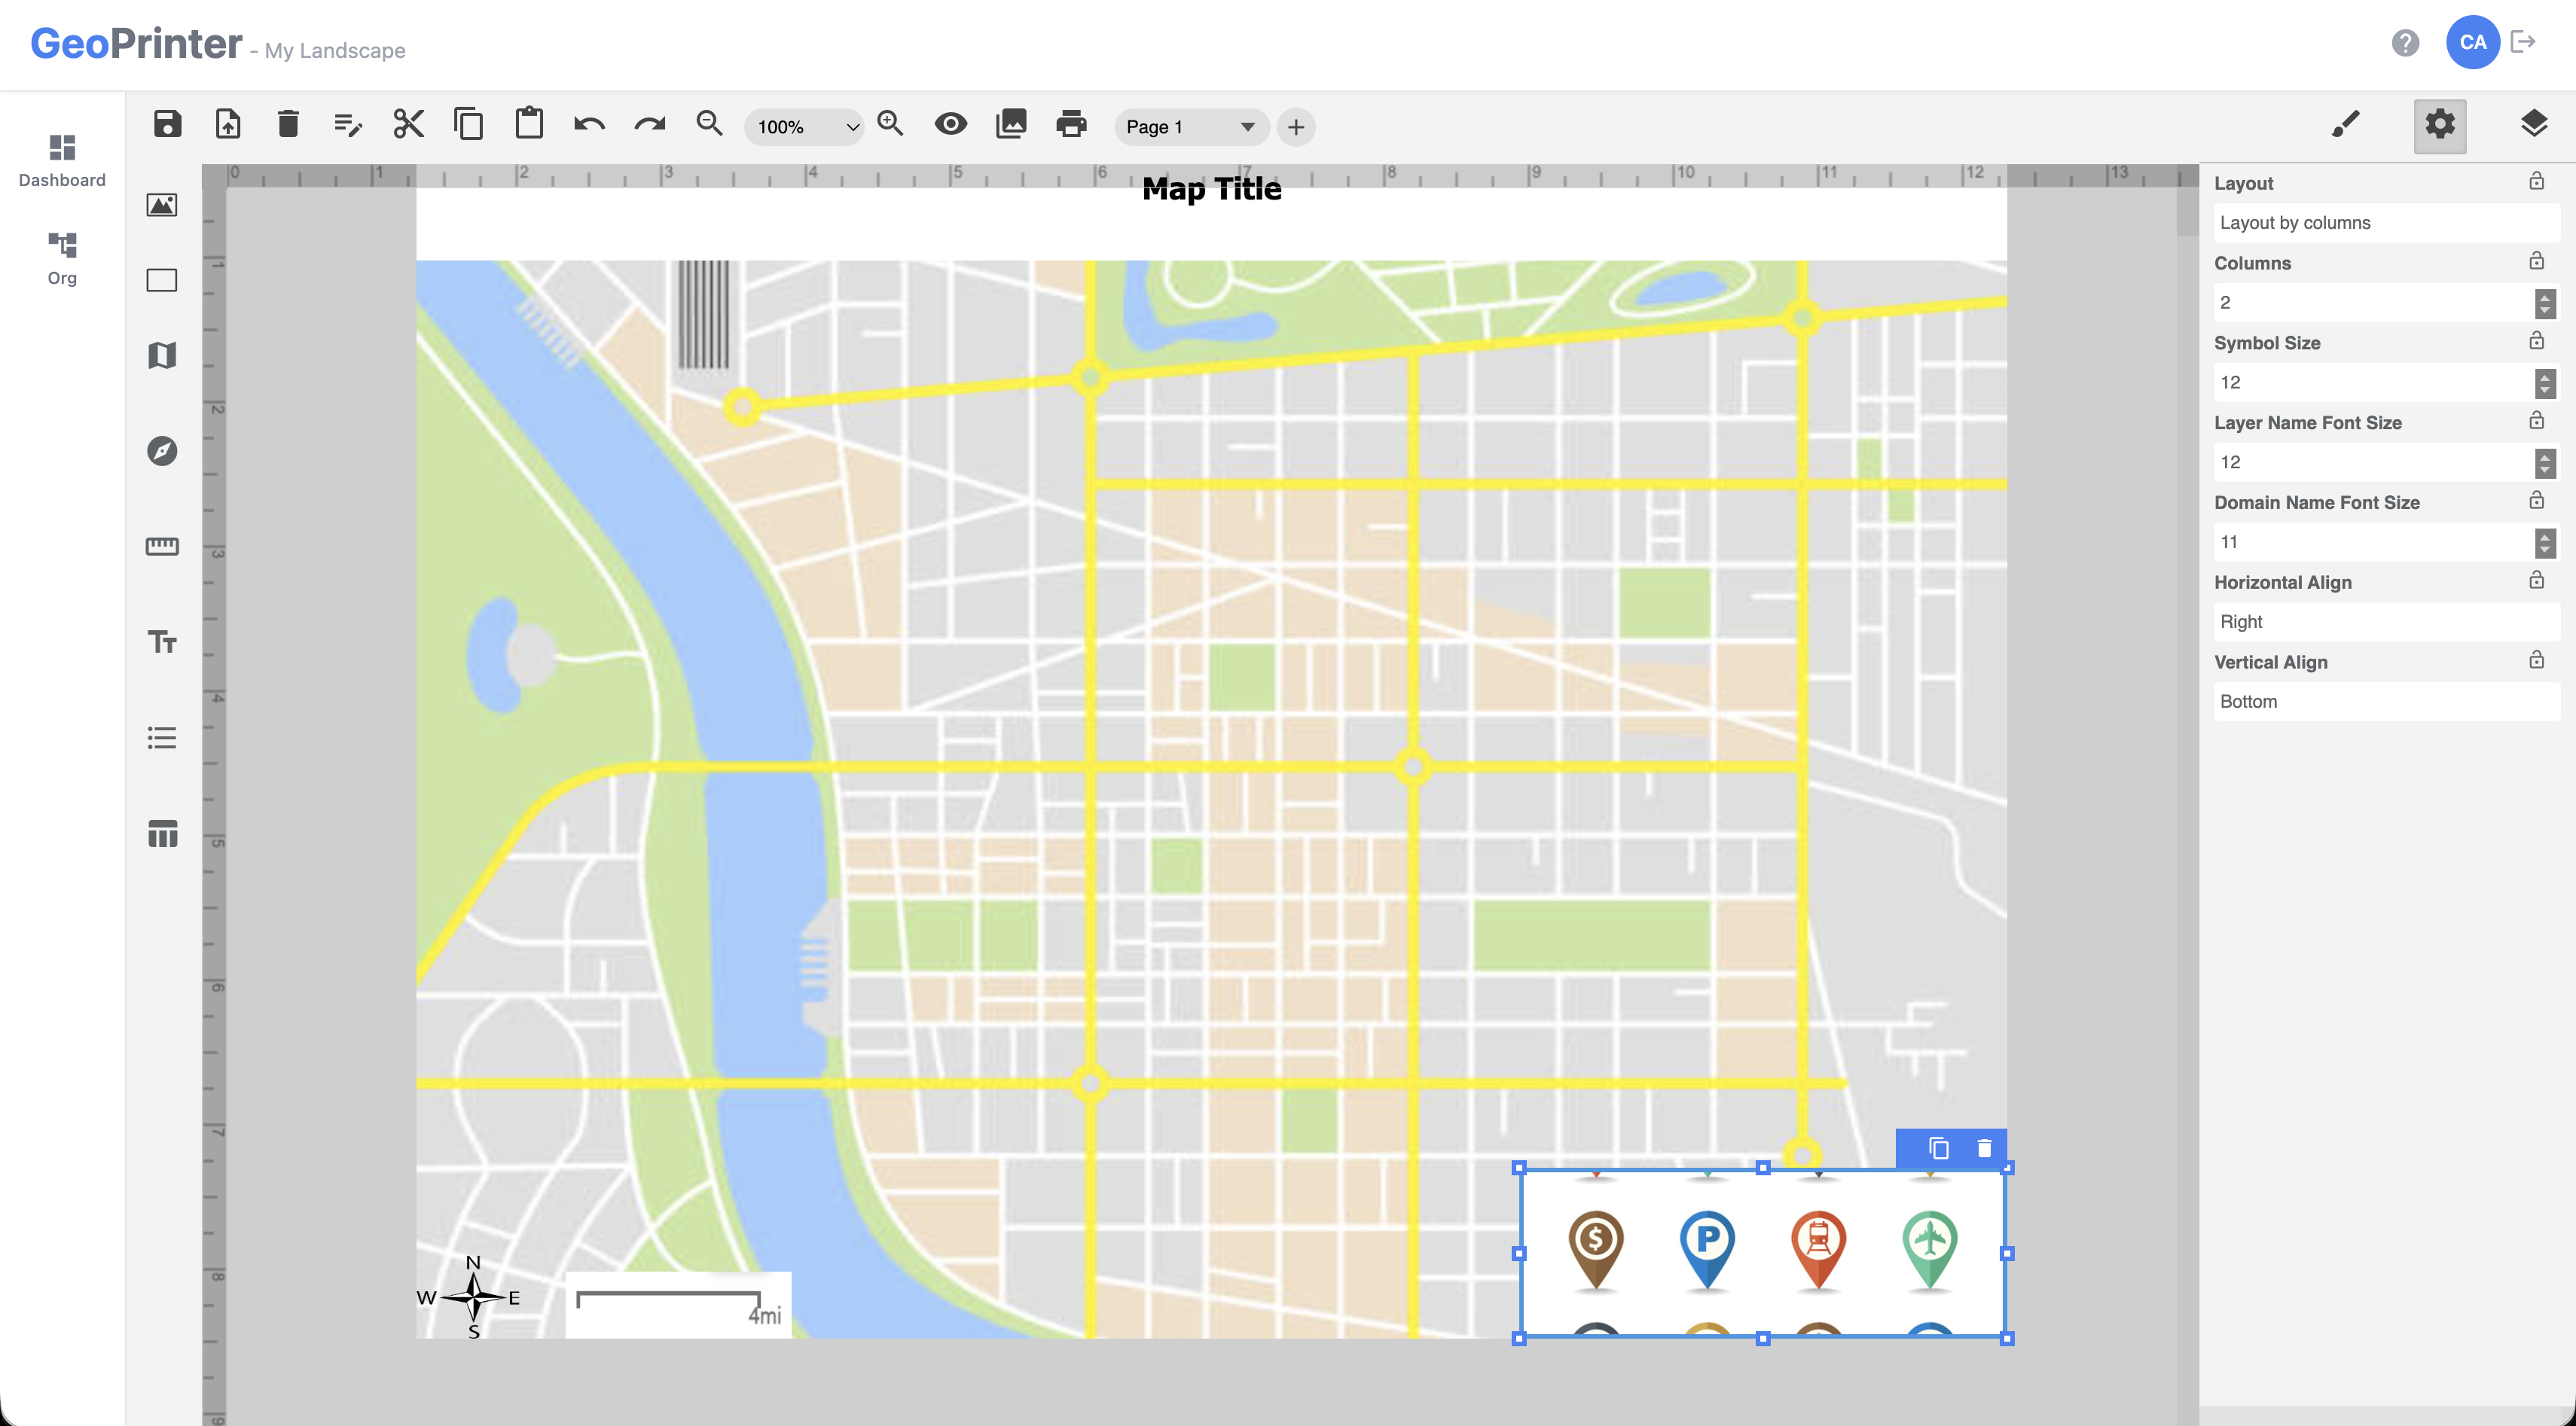Cut selection with the scissors icon
Image resolution: width=2576 pixels, height=1426 pixels.
(408, 125)
